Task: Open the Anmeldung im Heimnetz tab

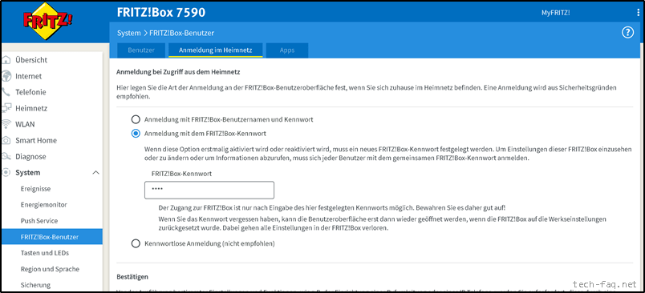Action: (x=216, y=50)
